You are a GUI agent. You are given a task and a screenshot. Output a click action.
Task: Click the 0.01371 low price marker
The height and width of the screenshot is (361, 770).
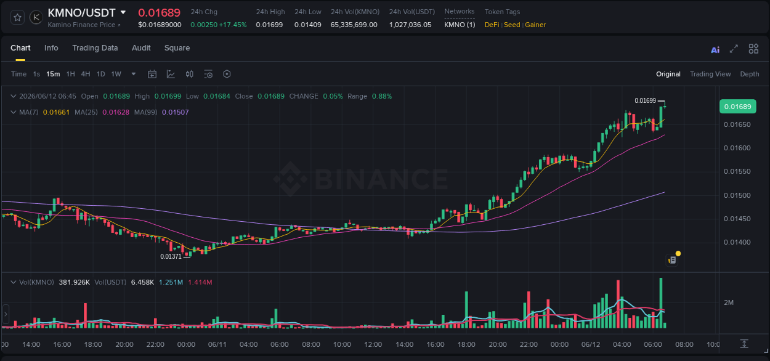tap(171, 256)
